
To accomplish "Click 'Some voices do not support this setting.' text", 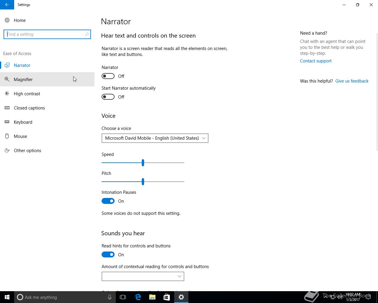I will (141, 213).
